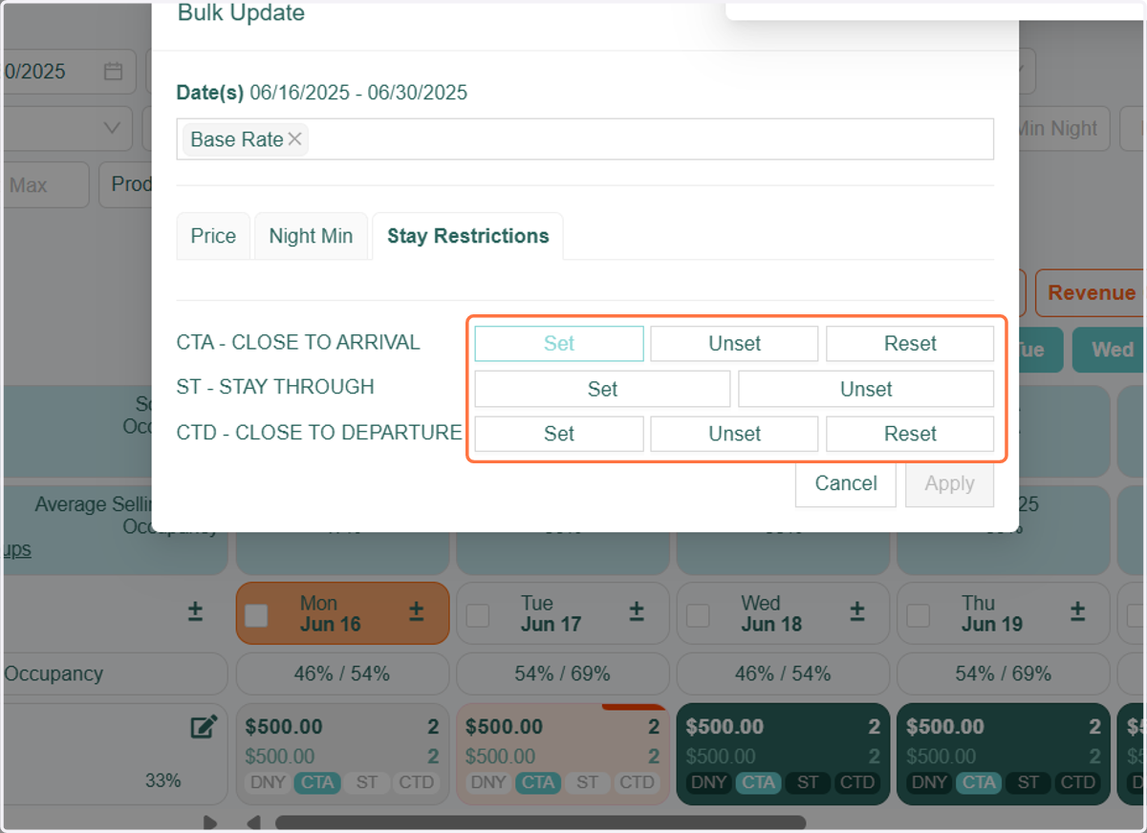Toggle the Thu Jun 19 checkbox
This screenshot has width=1147, height=833.
tap(918, 615)
